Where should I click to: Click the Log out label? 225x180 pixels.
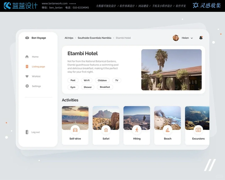pyautogui.click(x=36, y=132)
